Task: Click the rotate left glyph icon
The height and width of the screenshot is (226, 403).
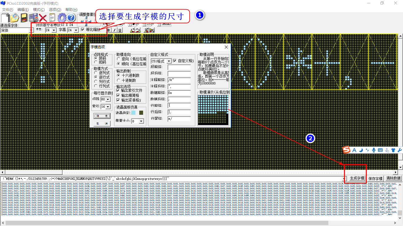Action: click(x=132, y=30)
